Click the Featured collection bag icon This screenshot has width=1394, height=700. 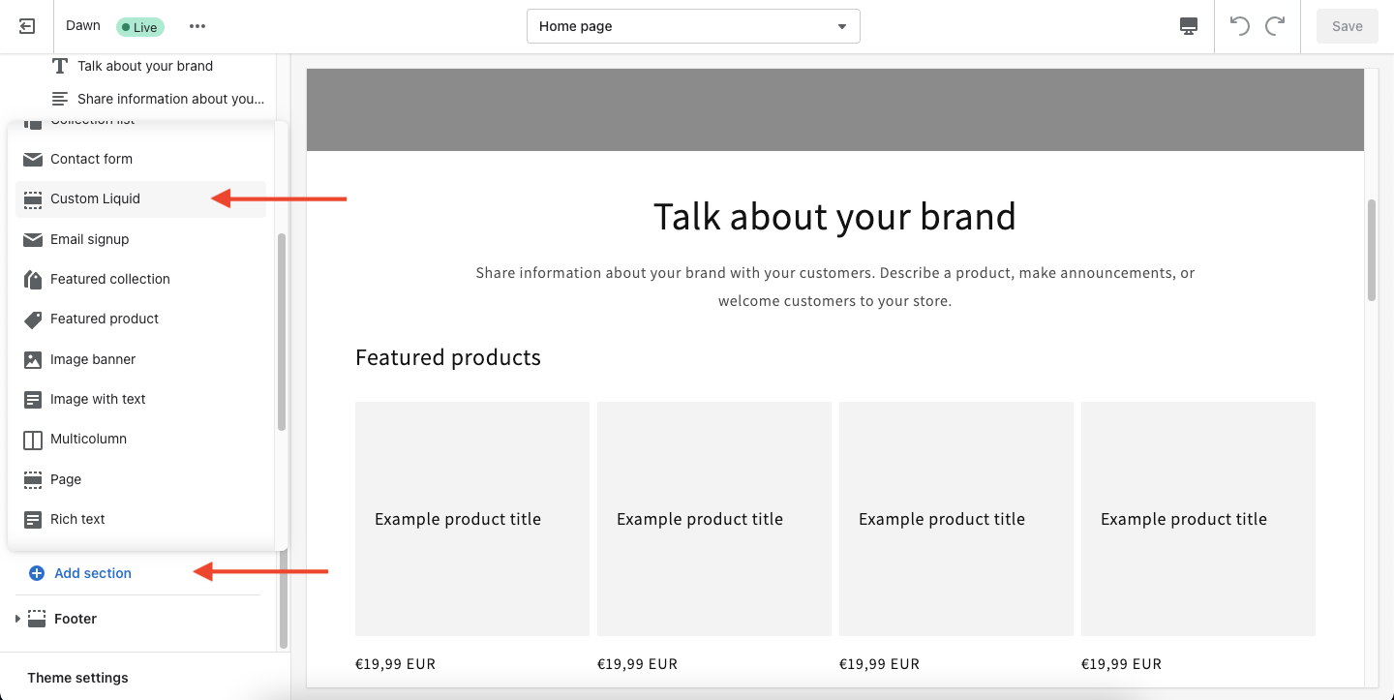[33, 279]
